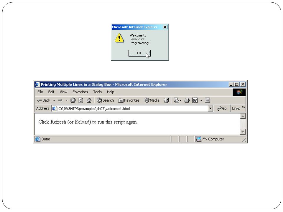
Task: Go Back to the previous page
Action: (x=44, y=100)
